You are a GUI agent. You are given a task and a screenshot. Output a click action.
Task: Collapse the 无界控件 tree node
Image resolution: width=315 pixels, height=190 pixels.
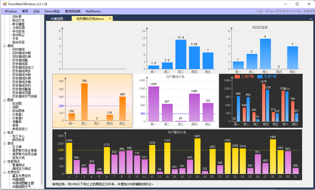5,172
